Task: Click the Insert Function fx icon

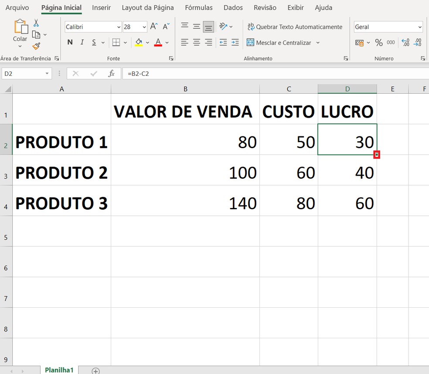Action: 110,73
